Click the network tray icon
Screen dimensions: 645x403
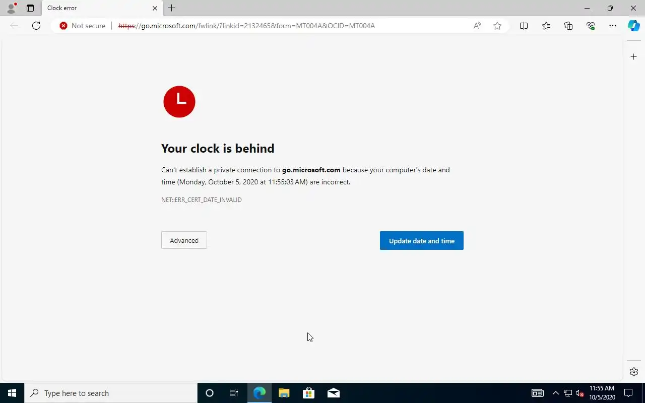568,393
